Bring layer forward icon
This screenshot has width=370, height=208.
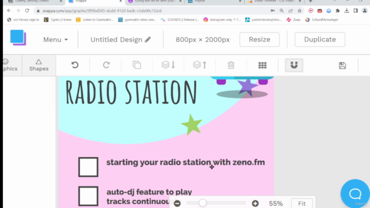point(199,65)
